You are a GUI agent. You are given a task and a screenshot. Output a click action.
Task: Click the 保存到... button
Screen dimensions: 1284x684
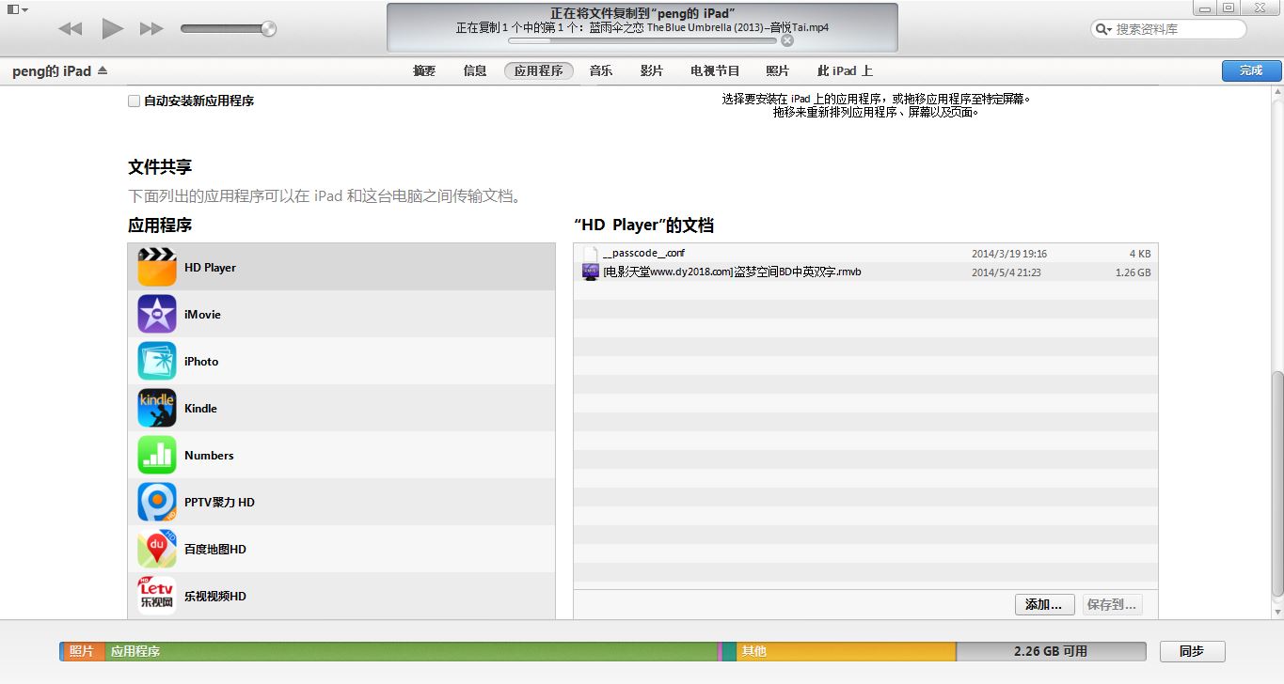(x=1112, y=604)
